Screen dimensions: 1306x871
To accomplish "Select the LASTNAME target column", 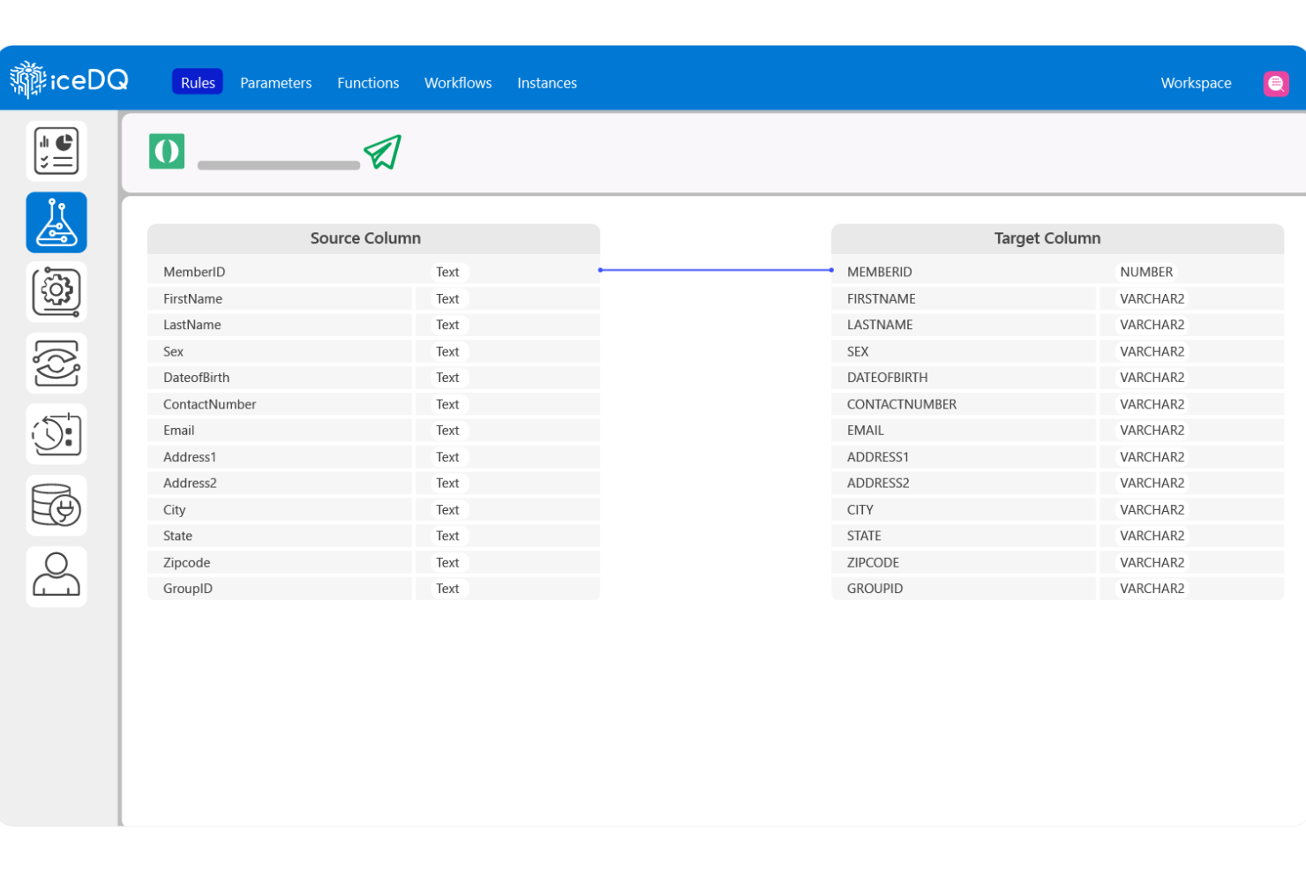I will point(964,325).
